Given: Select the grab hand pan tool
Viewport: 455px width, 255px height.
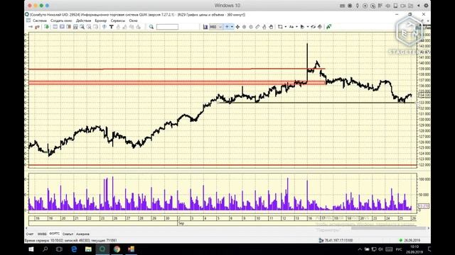Looking at the screenshot, I should 271,27.
